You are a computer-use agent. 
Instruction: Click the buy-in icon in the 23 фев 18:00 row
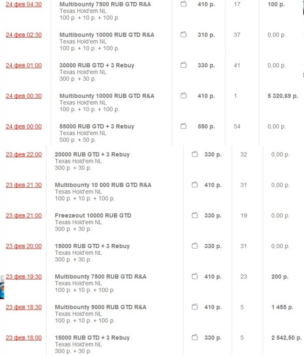tap(195, 338)
